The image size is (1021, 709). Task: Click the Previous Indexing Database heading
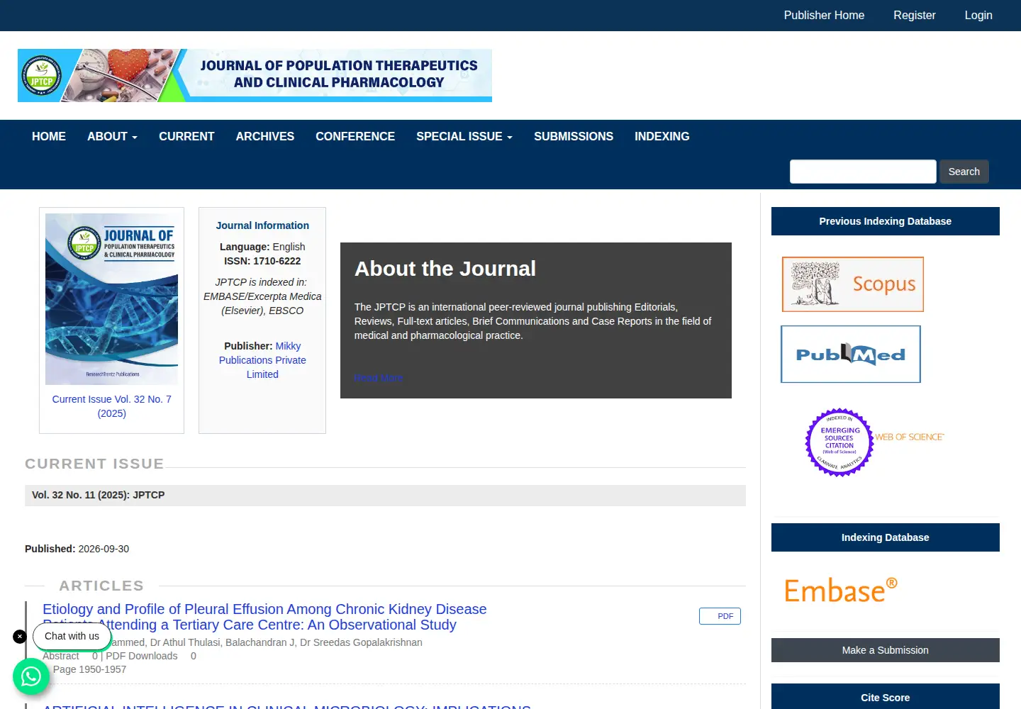[886, 221]
